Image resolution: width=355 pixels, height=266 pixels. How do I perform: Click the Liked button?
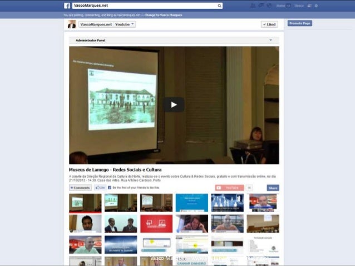point(269,24)
